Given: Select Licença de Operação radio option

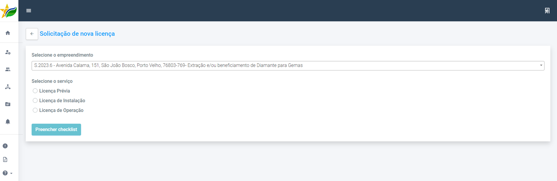Looking at the screenshot, I should (x=35, y=110).
